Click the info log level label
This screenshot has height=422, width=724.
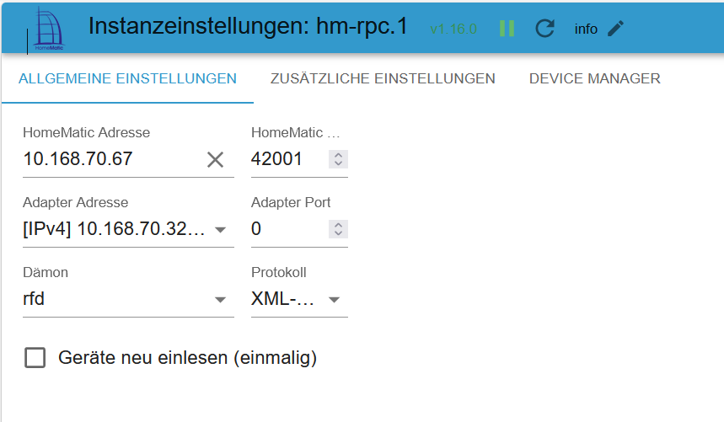click(586, 29)
